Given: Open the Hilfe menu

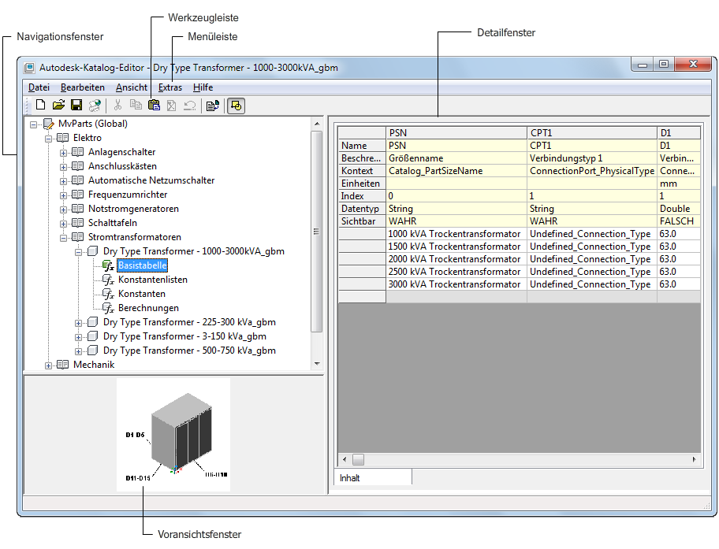Looking at the screenshot, I should [x=203, y=87].
